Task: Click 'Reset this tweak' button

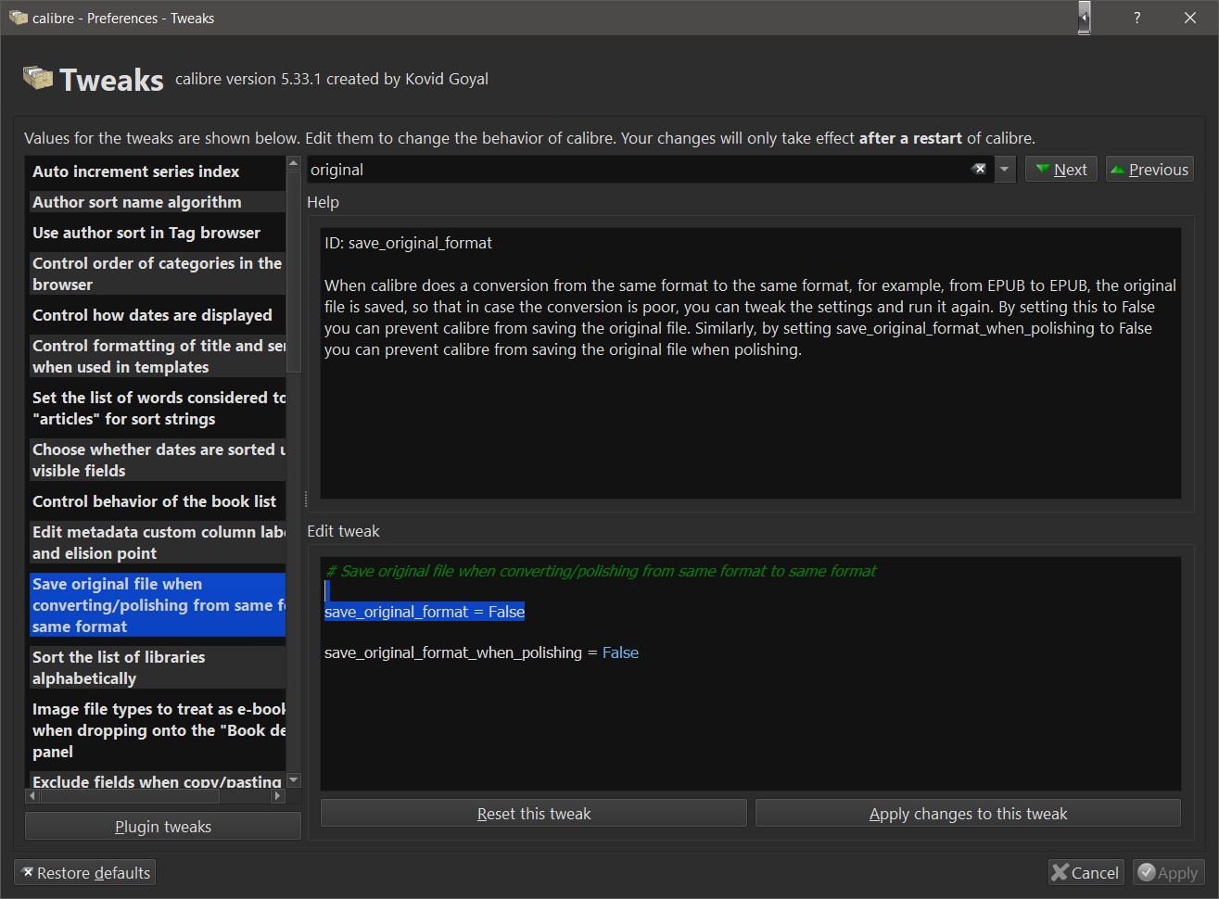Action: [x=534, y=814]
